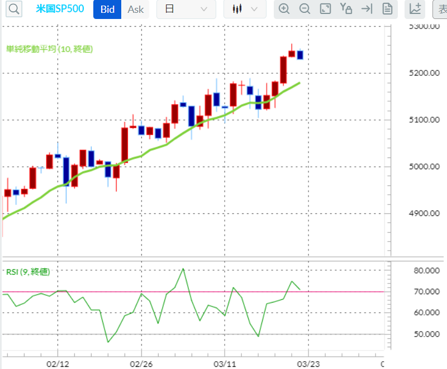Enable Bid price display
Image resolution: width=447 pixels, height=369 pixels.
coord(107,9)
